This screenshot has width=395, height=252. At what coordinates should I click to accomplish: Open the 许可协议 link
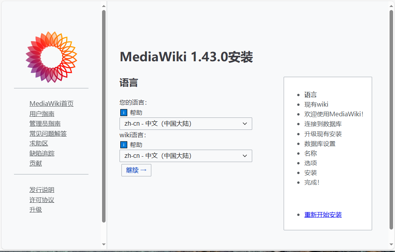pyautogui.click(x=42, y=200)
